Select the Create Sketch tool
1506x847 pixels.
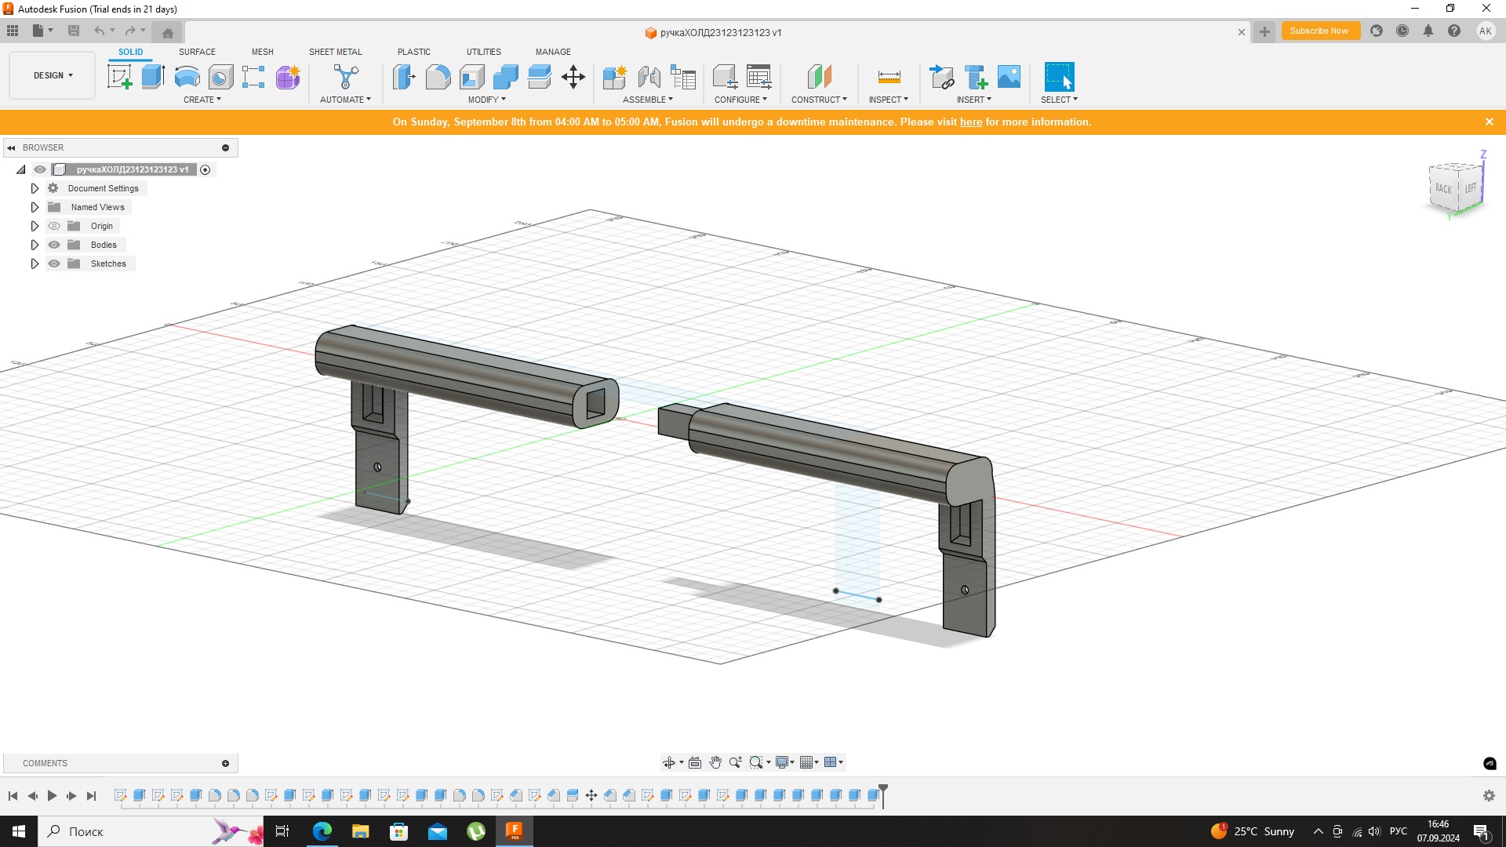(x=119, y=77)
